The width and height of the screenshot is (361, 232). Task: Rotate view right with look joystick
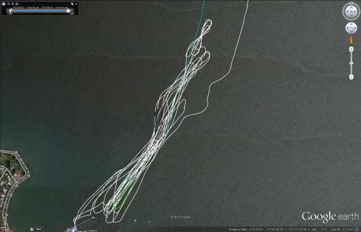click(356, 12)
